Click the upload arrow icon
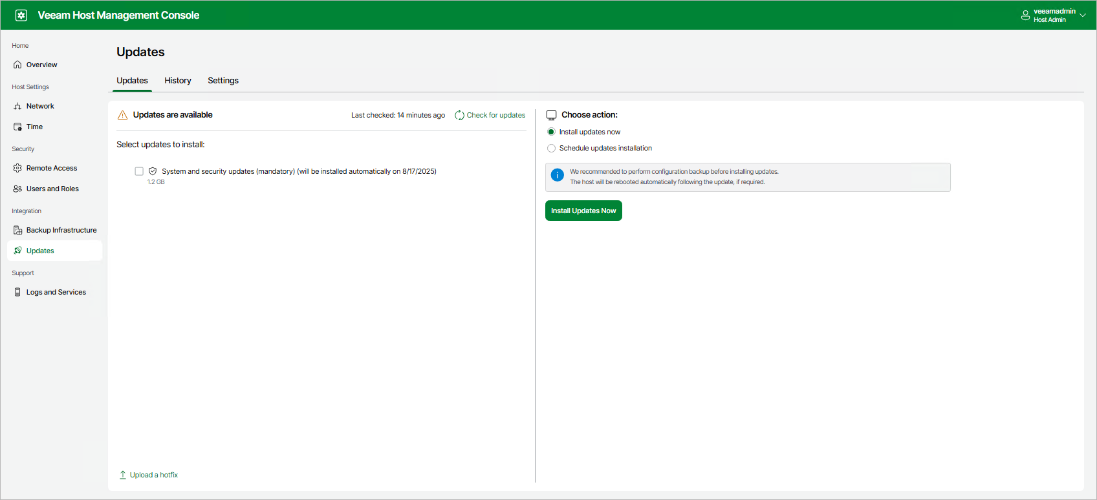 123,475
